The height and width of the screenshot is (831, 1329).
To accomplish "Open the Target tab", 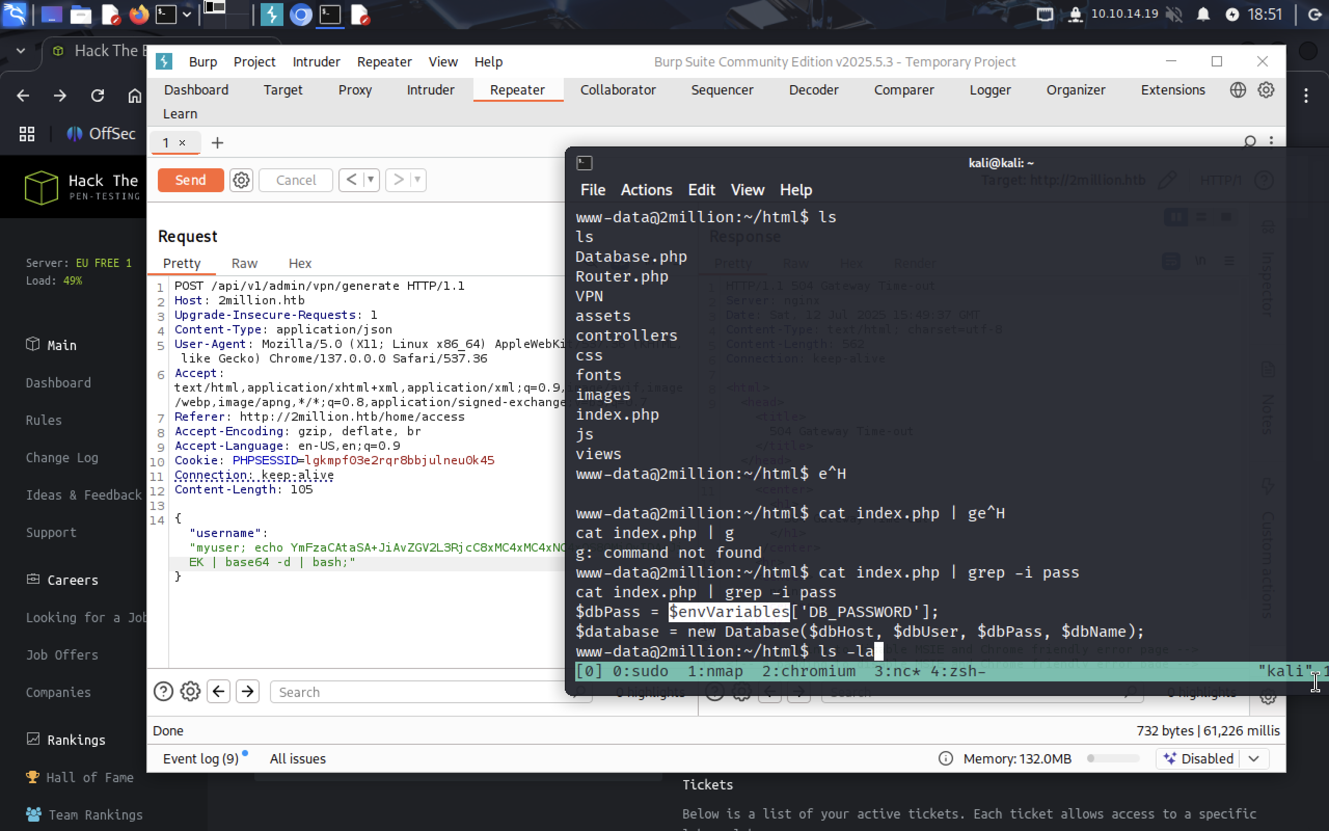I will tap(283, 89).
